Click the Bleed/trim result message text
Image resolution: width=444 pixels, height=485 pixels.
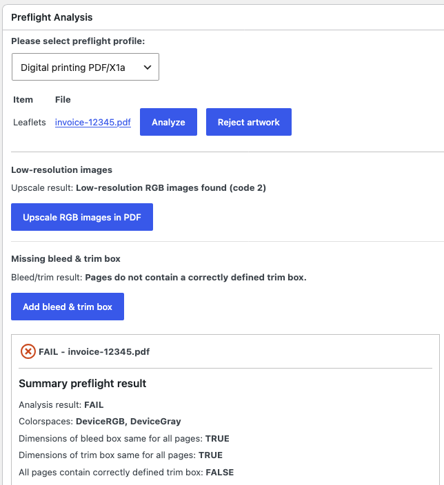click(x=159, y=277)
